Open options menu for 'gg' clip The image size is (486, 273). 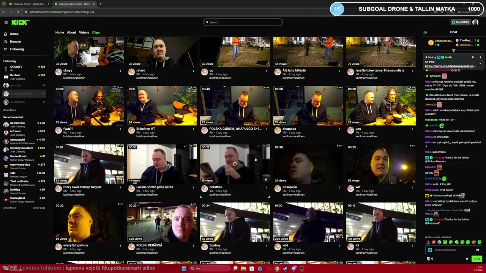coord(267,71)
